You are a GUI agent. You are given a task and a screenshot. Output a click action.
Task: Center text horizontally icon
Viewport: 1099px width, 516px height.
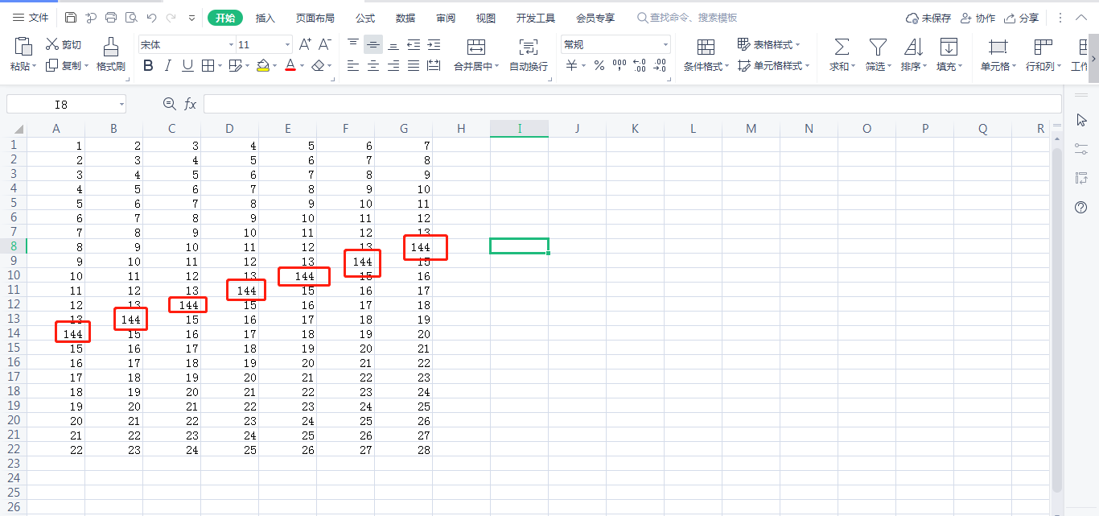(x=373, y=66)
